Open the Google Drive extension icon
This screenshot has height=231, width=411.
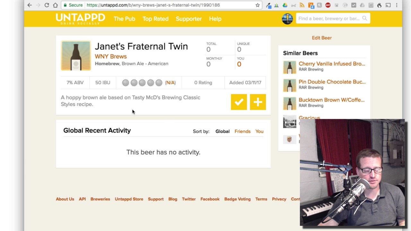pos(285,5)
